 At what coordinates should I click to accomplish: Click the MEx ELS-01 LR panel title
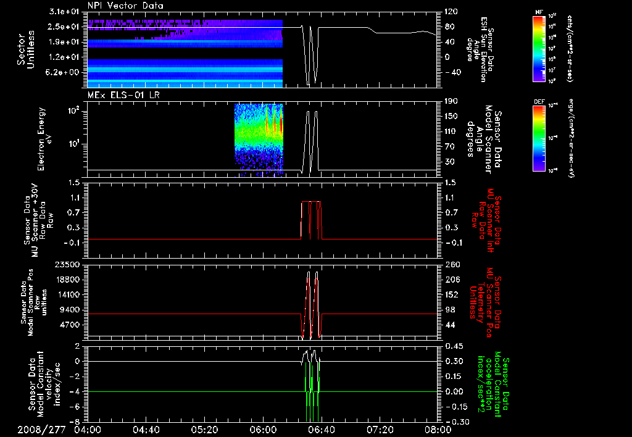(123, 95)
